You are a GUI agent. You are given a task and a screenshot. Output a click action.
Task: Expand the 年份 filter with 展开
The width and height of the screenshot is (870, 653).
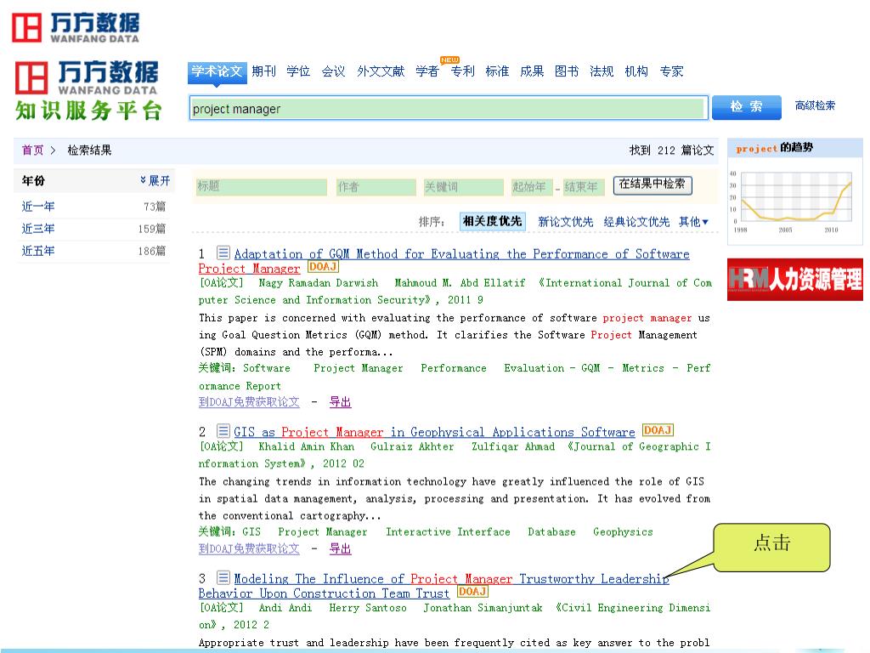pyautogui.click(x=155, y=181)
